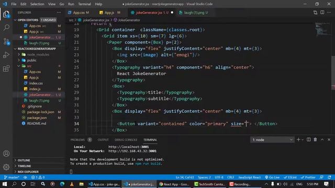This screenshot has height=188, width=335.
Task: Maximize the panel with up chevron
Action: click(x=322, y=139)
